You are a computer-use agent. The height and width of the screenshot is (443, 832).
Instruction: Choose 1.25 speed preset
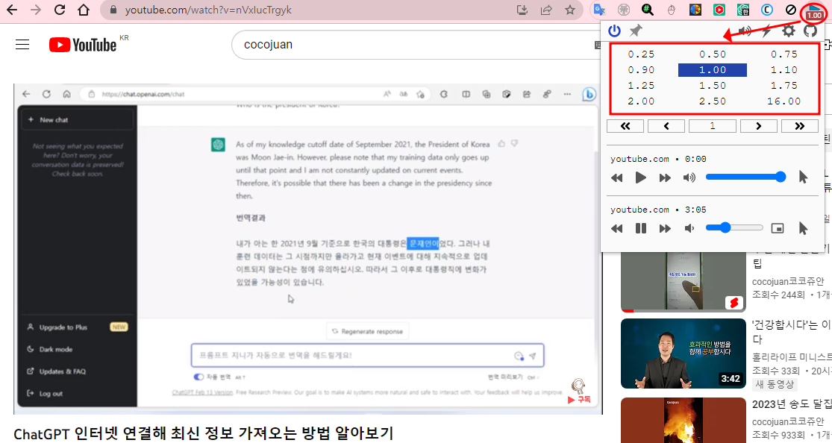641,86
